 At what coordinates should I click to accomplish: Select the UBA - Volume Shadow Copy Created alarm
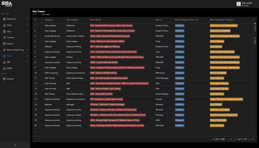105,89
